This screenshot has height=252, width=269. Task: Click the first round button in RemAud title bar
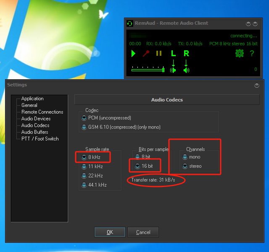click(248, 23)
